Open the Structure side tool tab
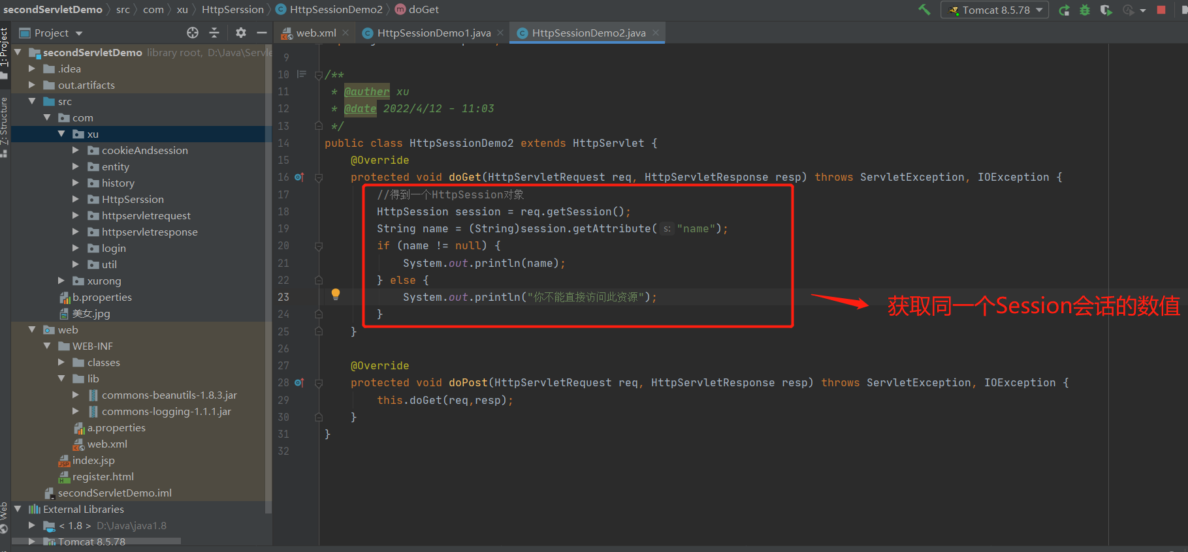Viewport: 1188px width, 552px height. [x=5, y=127]
